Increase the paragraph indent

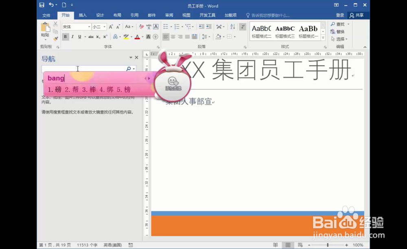(x=209, y=27)
